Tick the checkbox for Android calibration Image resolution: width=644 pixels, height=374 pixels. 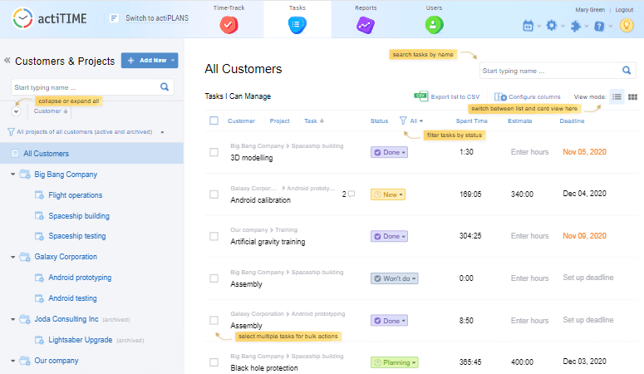click(214, 194)
